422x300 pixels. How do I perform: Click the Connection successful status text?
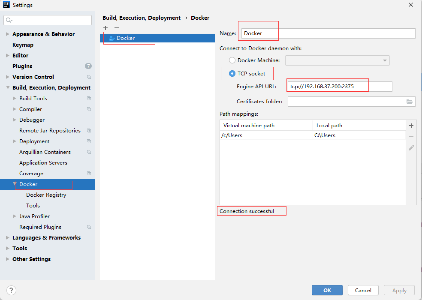tap(247, 211)
